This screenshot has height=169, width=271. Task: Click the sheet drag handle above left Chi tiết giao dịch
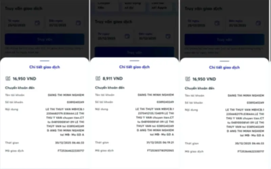45,61
